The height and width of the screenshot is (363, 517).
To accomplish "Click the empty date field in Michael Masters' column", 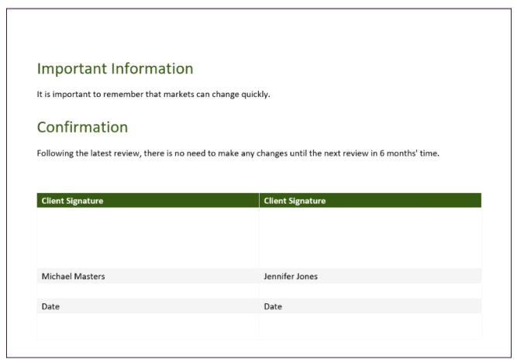I will tap(147, 327).
